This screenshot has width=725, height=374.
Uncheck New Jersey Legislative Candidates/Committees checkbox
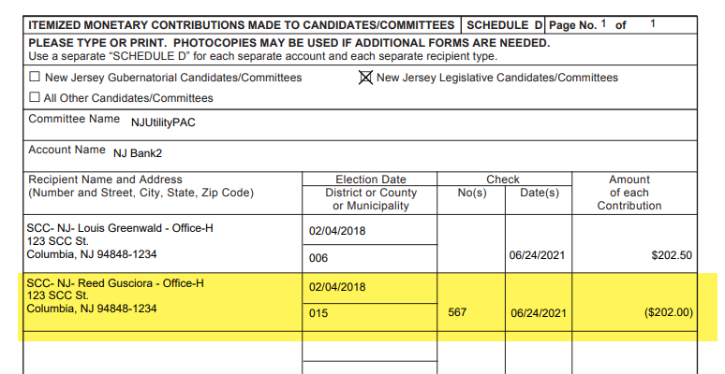(x=365, y=78)
